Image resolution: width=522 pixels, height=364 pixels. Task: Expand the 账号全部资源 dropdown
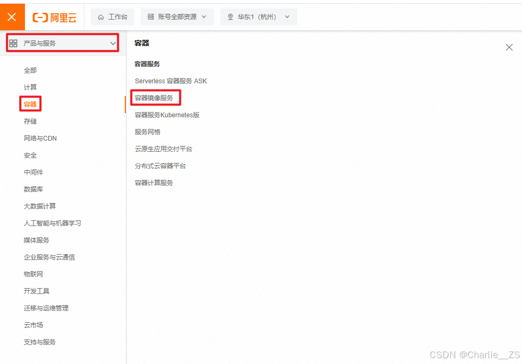pyautogui.click(x=177, y=17)
